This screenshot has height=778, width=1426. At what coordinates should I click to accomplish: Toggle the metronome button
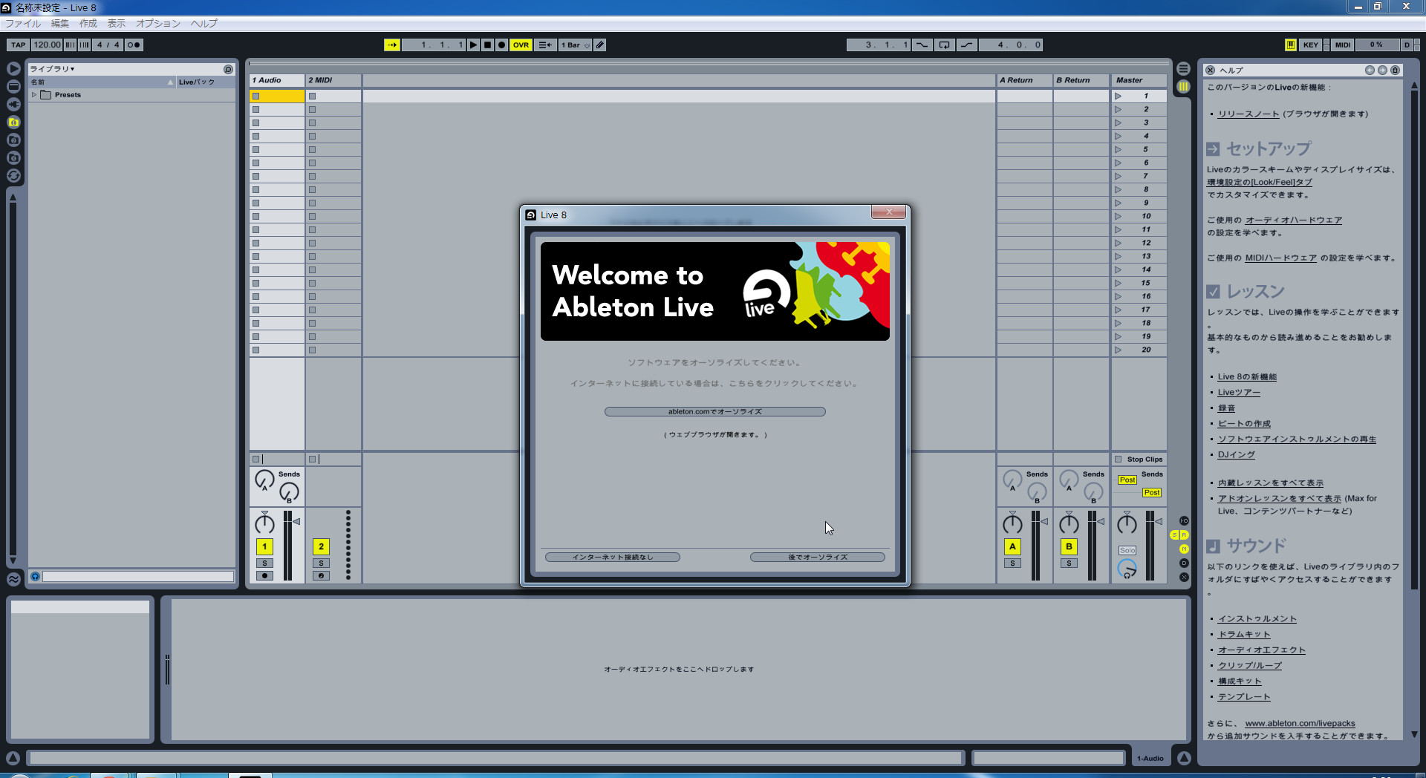tap(134, 45)
